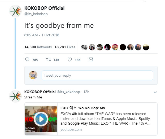Viewport: 165px width, 139px height.
Task: Open the @its_kokobop handle link at top
Action: [x=36, y=14]
